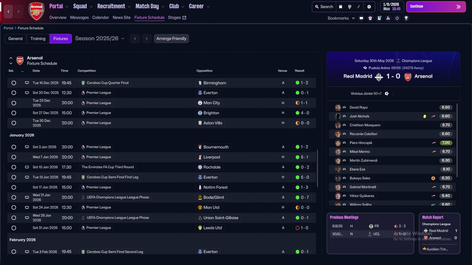Viewport: 472px width, 265px height.
Task: Click the circular arrows bookmark shortcut
Action: click(397, 18)
